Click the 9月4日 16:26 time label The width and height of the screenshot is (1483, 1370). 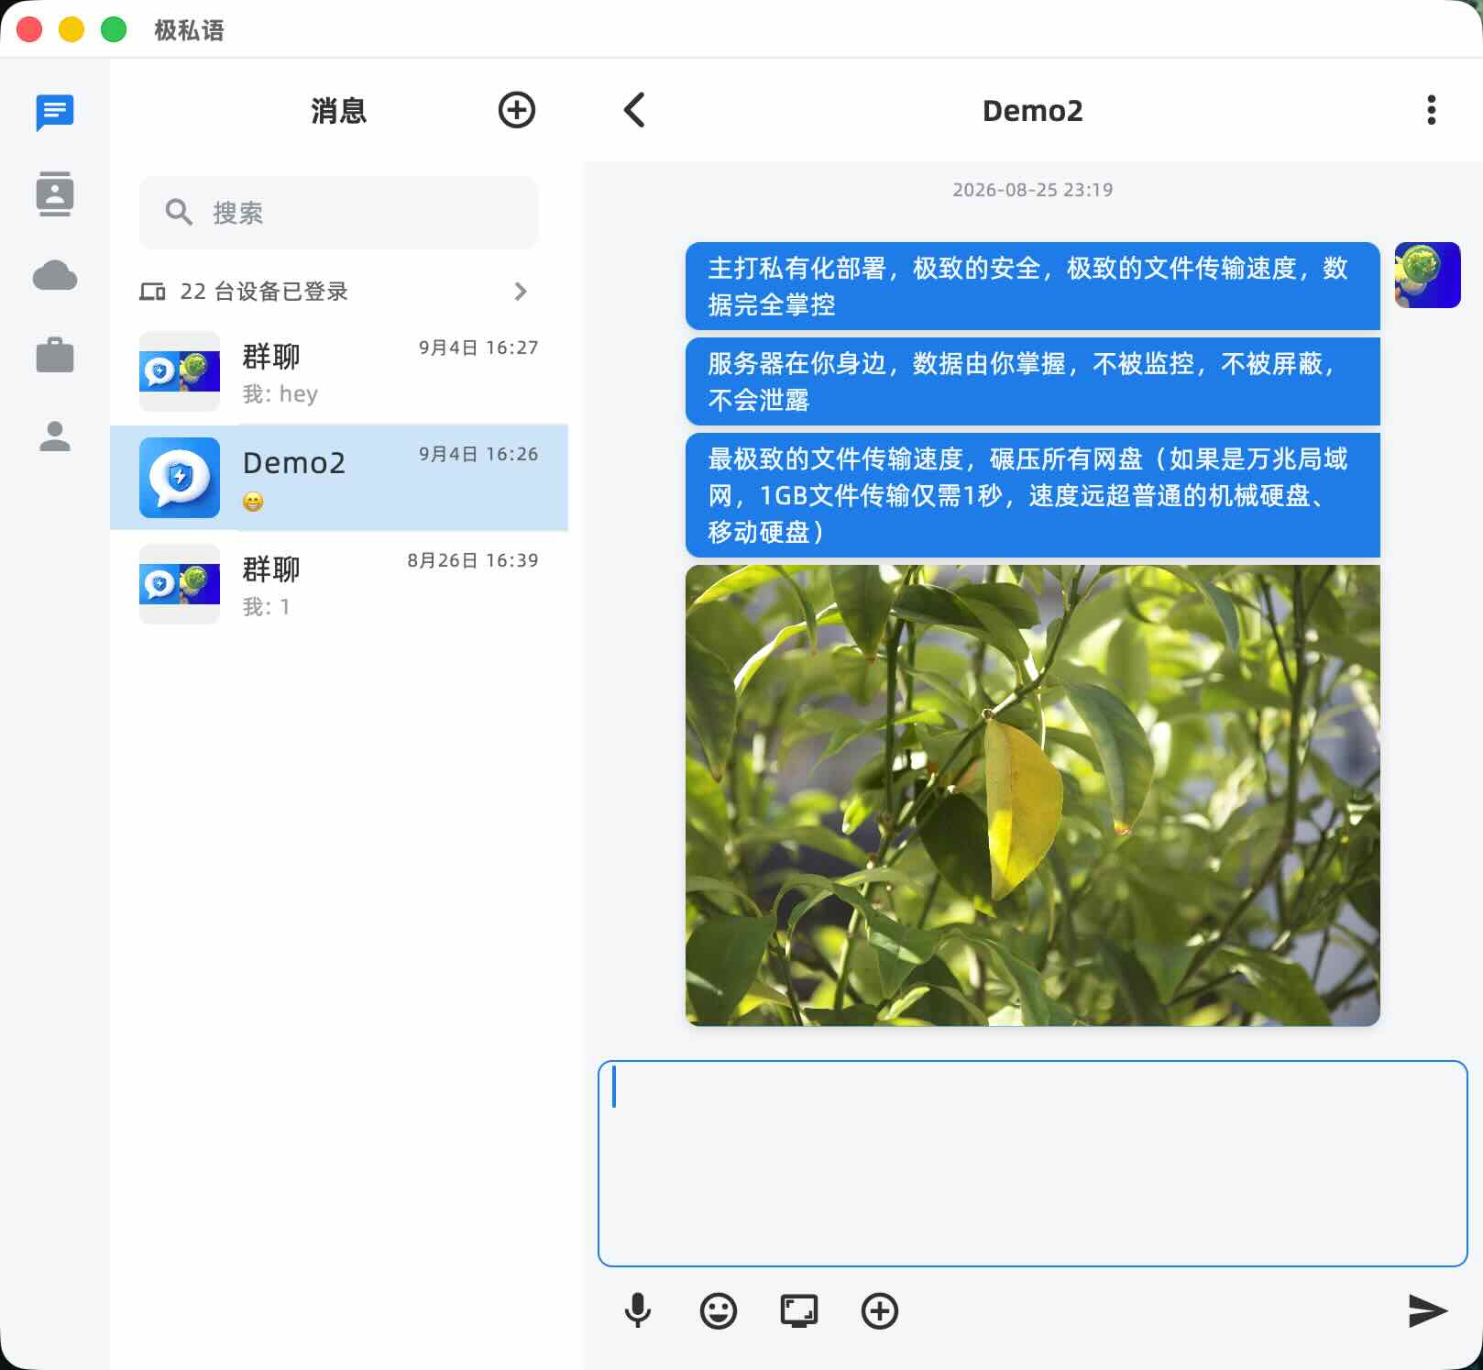[x=478, y=454]
